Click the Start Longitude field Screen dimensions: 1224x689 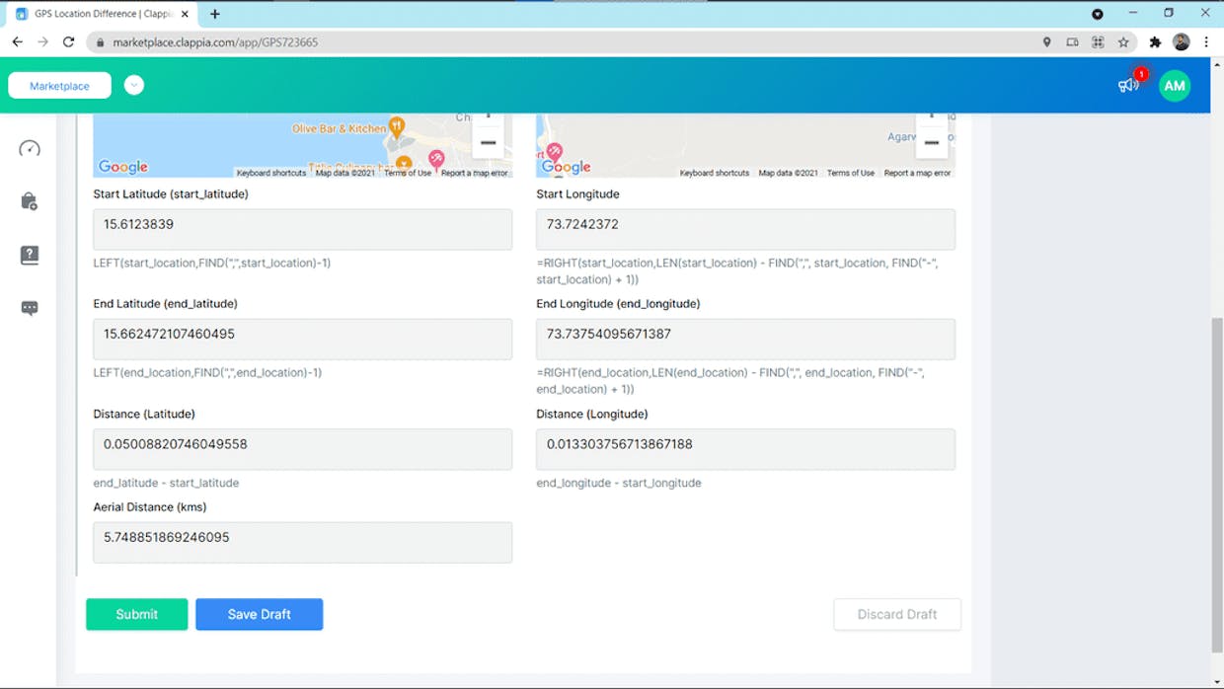pos(745,229)
